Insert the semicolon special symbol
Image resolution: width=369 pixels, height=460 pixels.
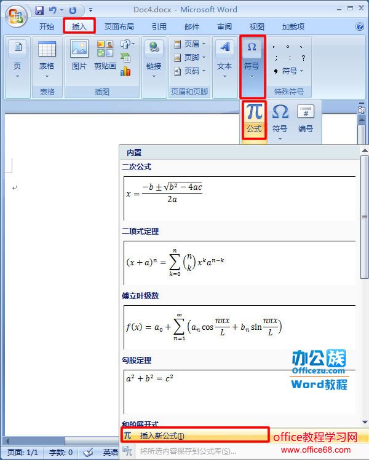click(276, 58)
